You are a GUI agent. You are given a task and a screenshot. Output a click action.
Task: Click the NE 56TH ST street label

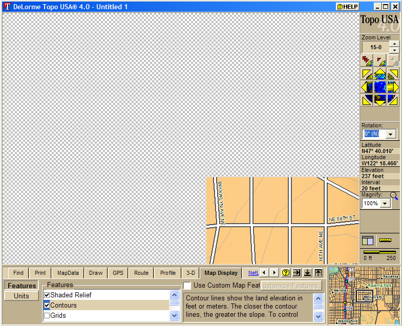pos(342,219)
